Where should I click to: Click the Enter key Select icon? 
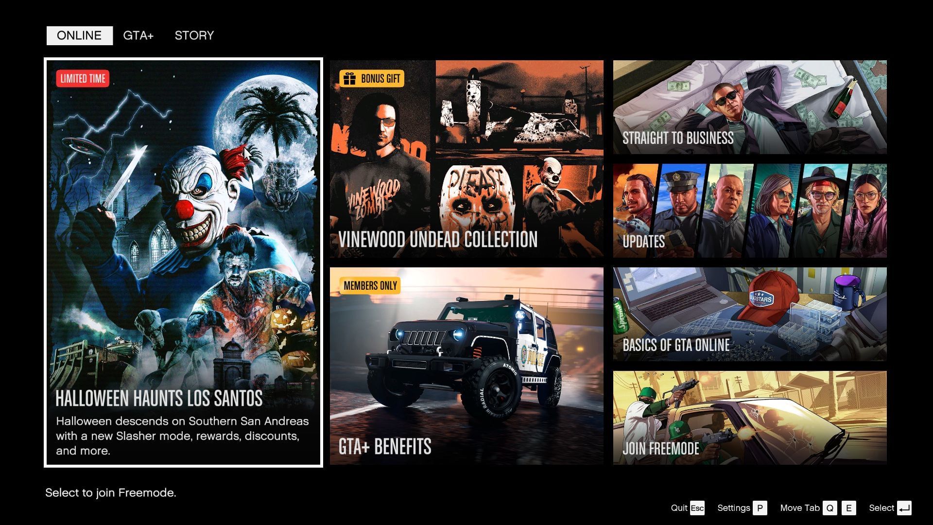(x=904, y=508)
